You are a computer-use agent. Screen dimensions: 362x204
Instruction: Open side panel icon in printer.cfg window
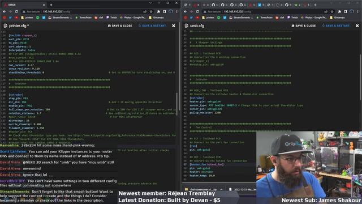click(165, 11)
